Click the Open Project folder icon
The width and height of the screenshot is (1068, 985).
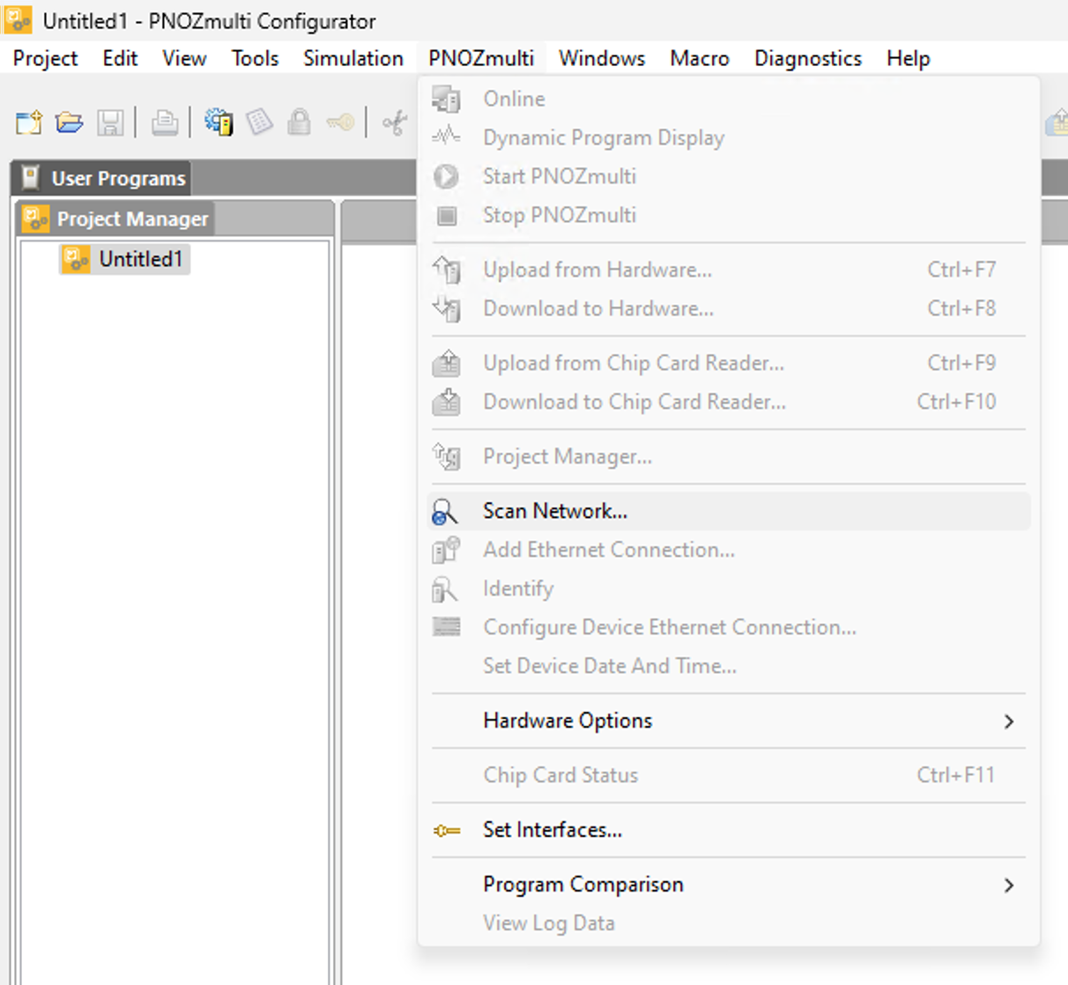coord(70,122)
